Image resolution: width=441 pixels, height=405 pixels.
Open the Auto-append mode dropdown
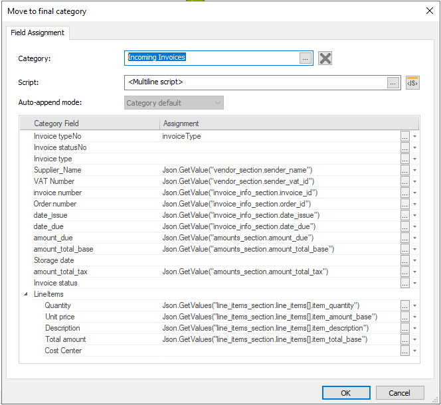point(174,103)
